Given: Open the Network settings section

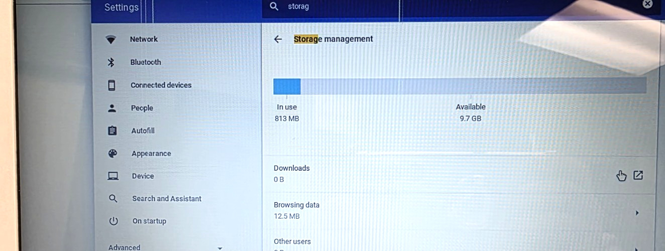Looking at the screenshot, I should coord(144,39).
